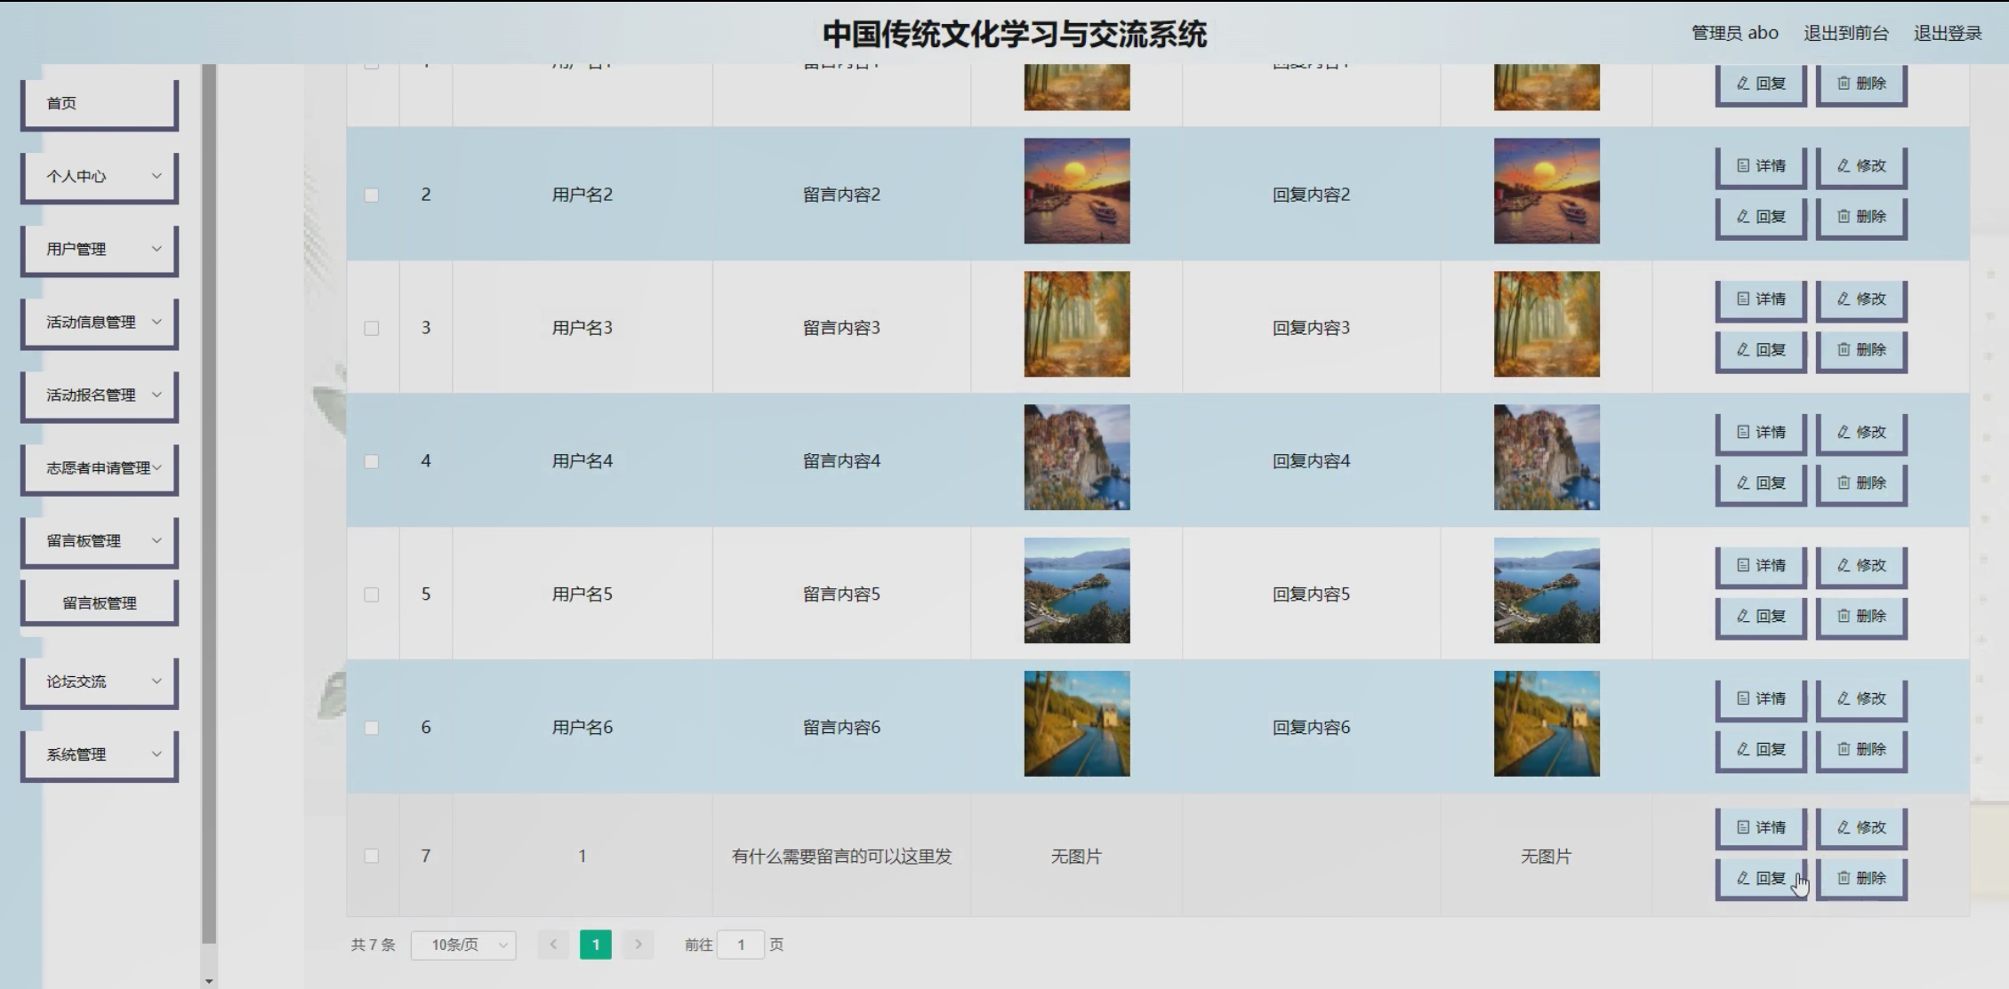2009x989 pixels.
Task: Expand the 用户管理 sidebar menu
Action: [x=100, y=250]
